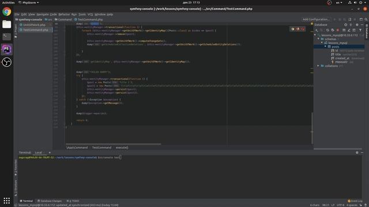Show applications grid in the dock
This screenshot has width=369, height=207.
point(6,201)
